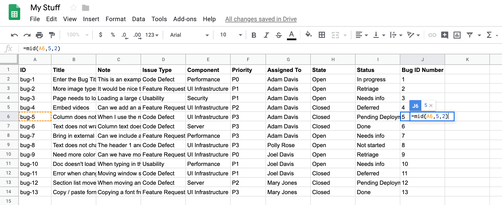Select the In progress status cell
This screenshot has width=502, height=205.
tap(378, 79)
